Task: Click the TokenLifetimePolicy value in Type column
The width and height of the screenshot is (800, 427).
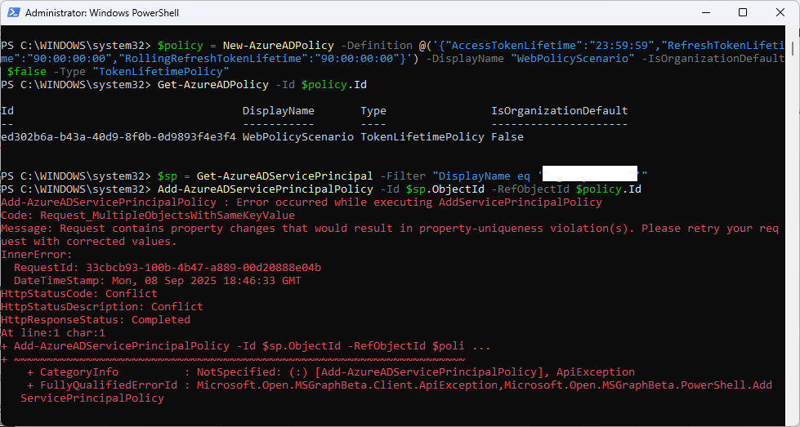Action: pos(422,137)
